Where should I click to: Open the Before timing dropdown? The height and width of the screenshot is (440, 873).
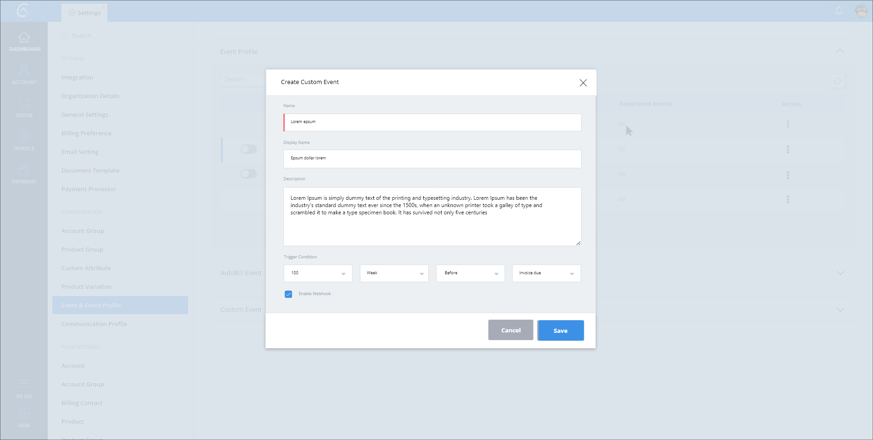pos(470,273)
